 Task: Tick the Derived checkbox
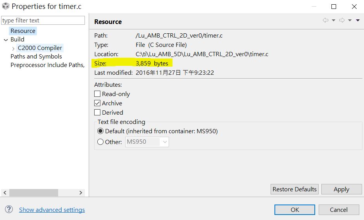[97, 112]
